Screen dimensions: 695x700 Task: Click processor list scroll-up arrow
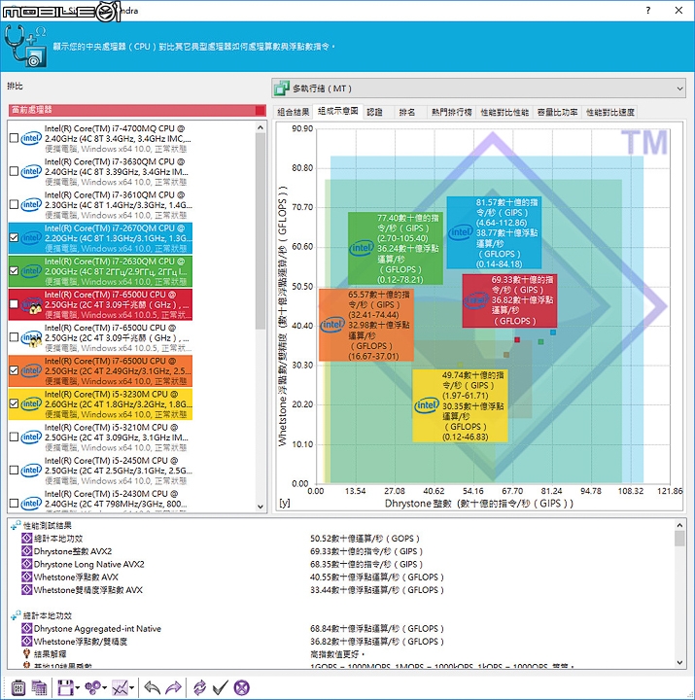coord(261,127)
